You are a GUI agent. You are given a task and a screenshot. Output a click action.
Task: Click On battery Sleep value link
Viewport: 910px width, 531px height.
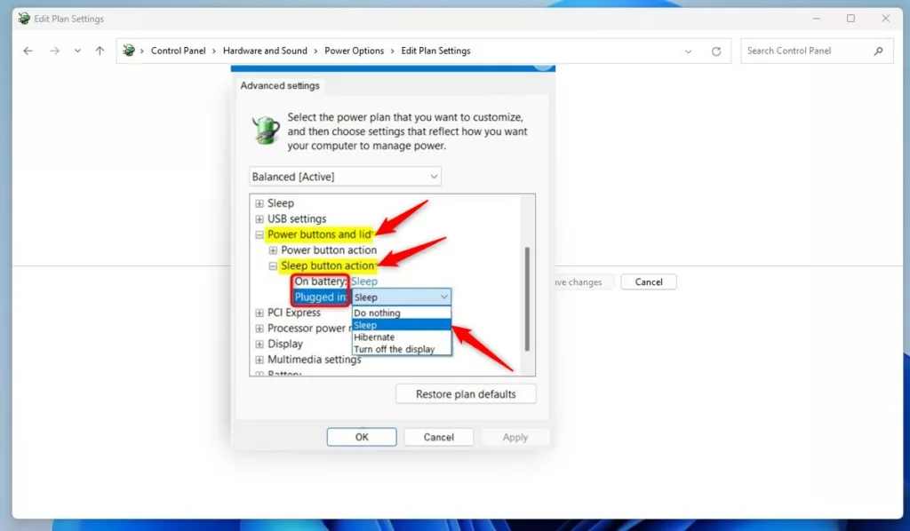tap(364, 281)
